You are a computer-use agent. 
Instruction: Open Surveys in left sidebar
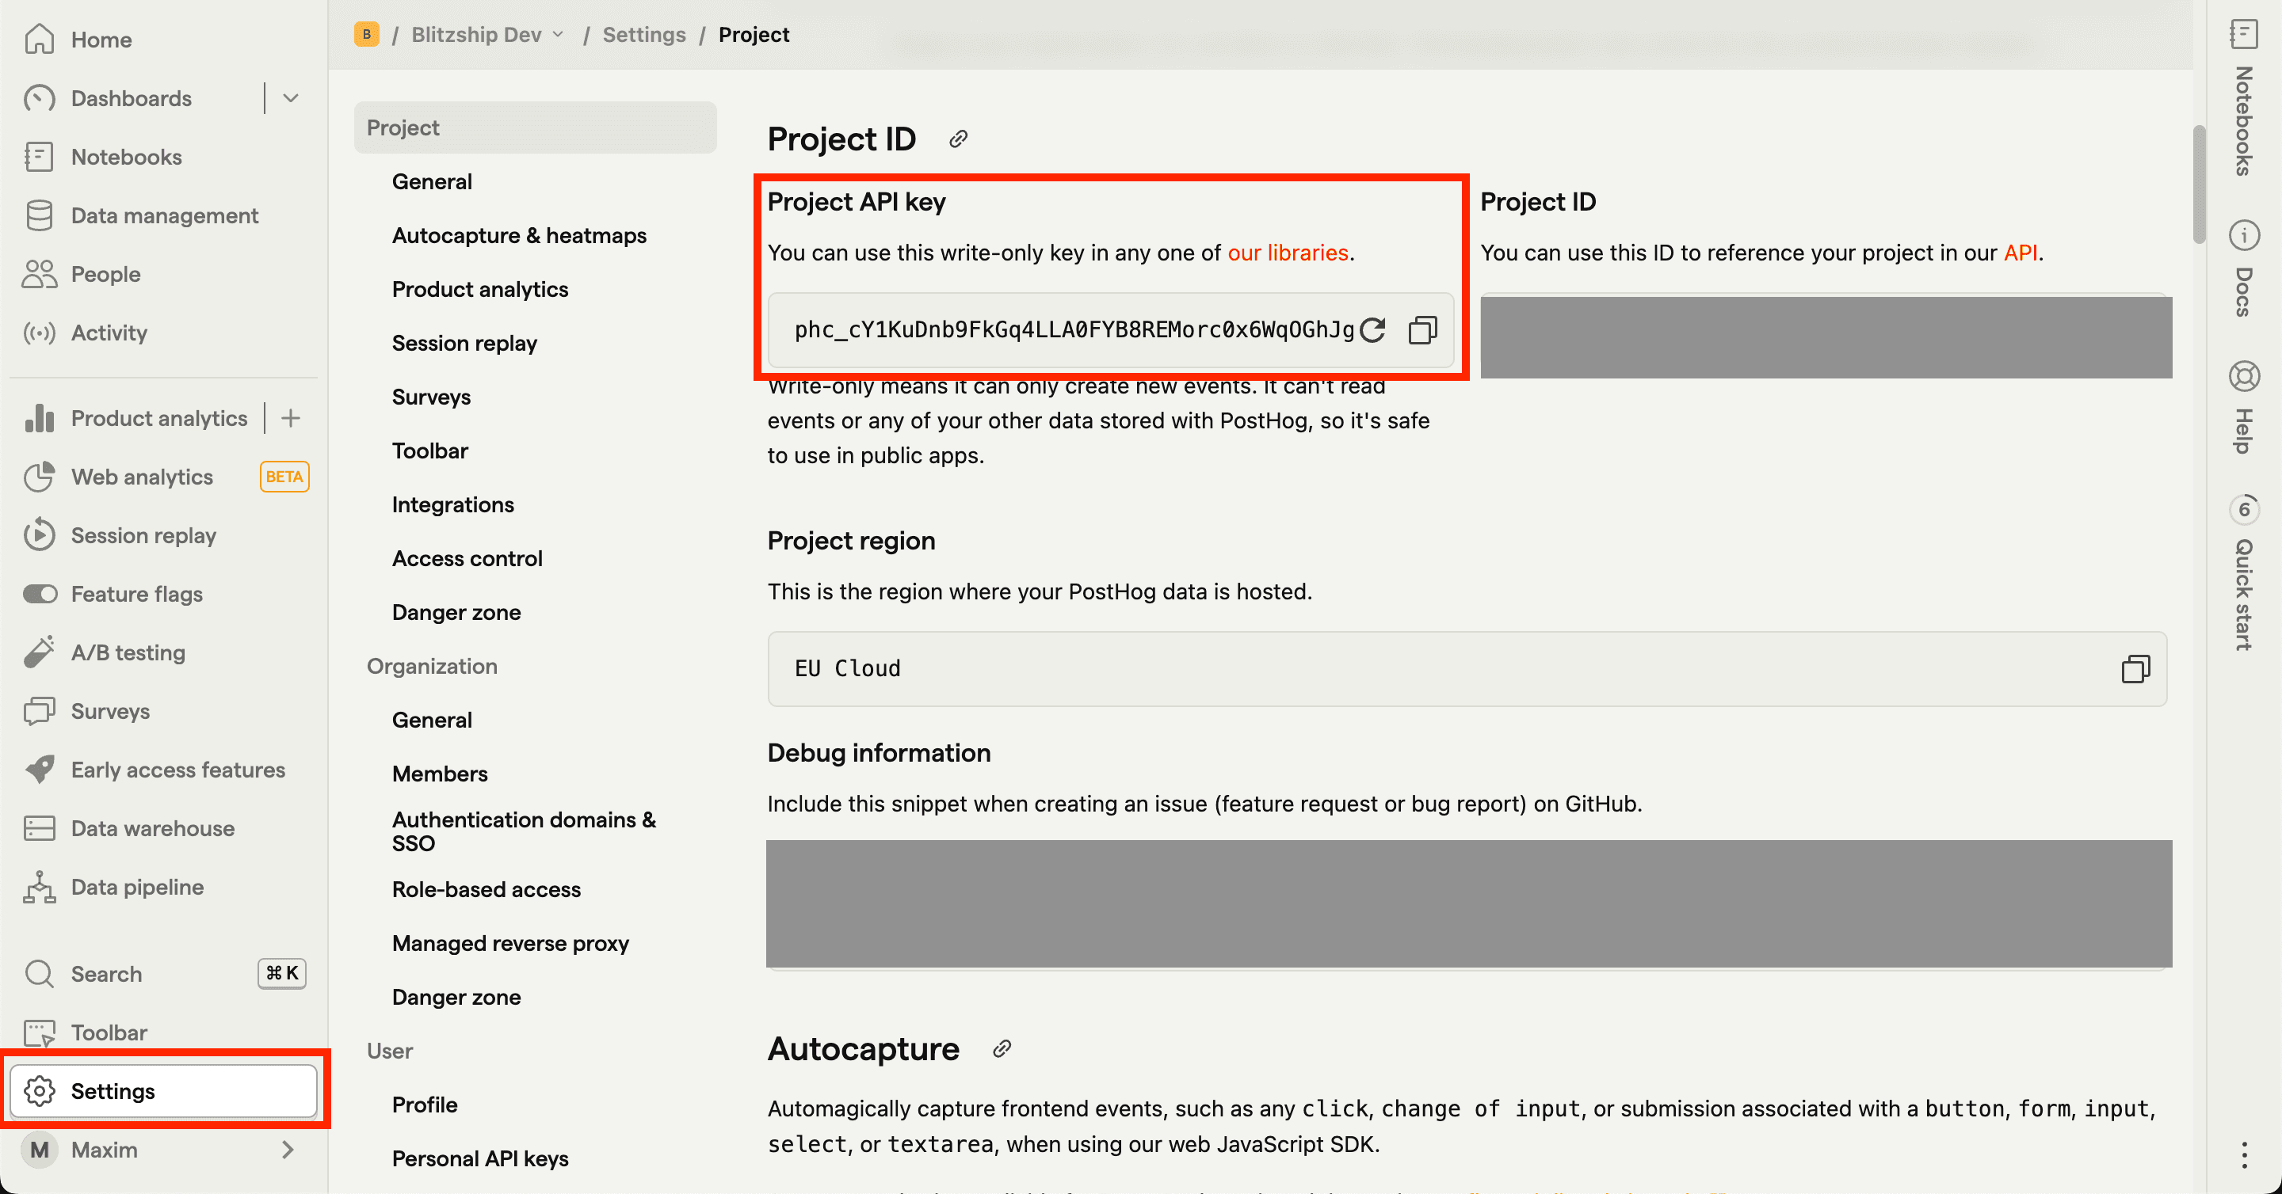[110, 711]
